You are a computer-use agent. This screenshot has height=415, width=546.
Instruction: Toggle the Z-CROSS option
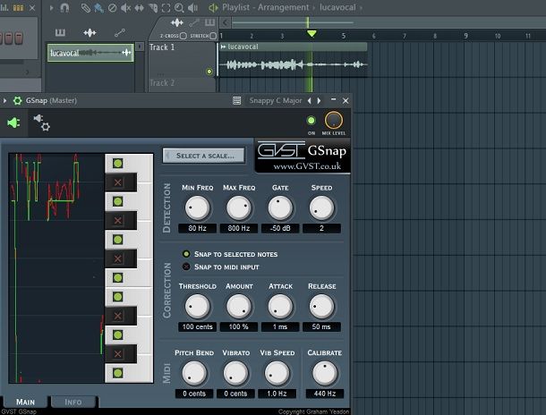tap(183, 36)
